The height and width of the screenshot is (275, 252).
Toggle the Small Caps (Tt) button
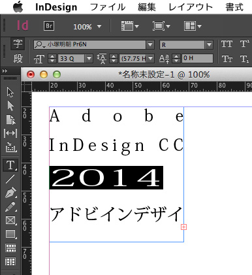227,59
